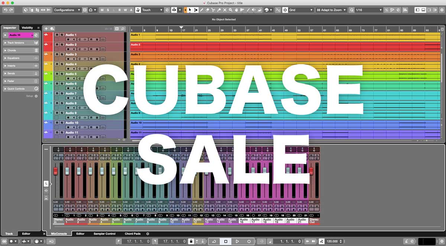Switch to the Track tab at bottom left
The width and height of the screenshot is (446, 246).
(x=9, y=234)
